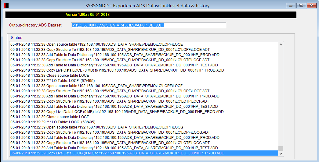Click the status log scroll down arrow

(281, 154)
